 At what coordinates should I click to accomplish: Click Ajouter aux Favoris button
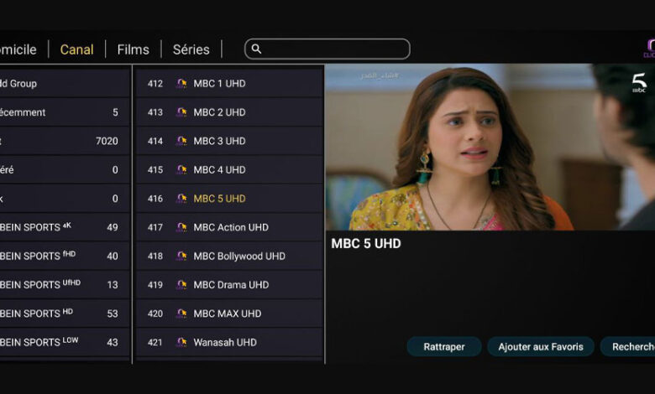pyautogui.click(x=541, y=346)
